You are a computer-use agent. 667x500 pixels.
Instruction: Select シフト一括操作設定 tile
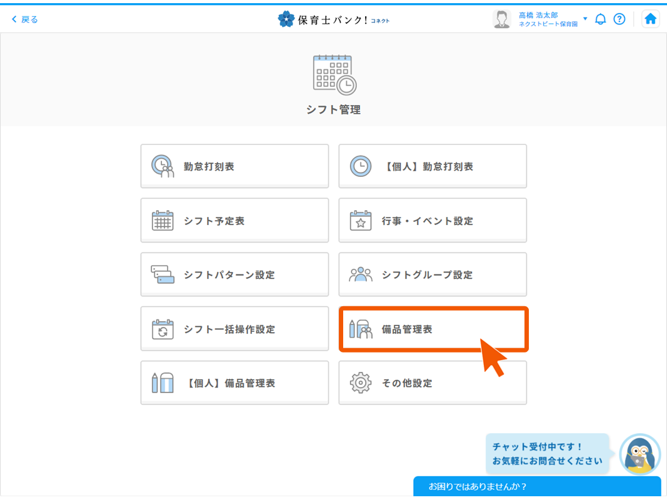pyautogui.click(x=234, y=329)
